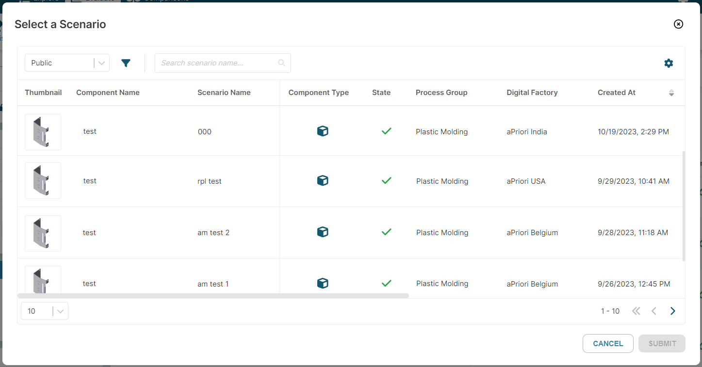Image resolution: width=702 pixels, height=367 pixels.
Task: Select thumbnail of scenario 000
Action: pyautogui.click(x=43, y=132)
